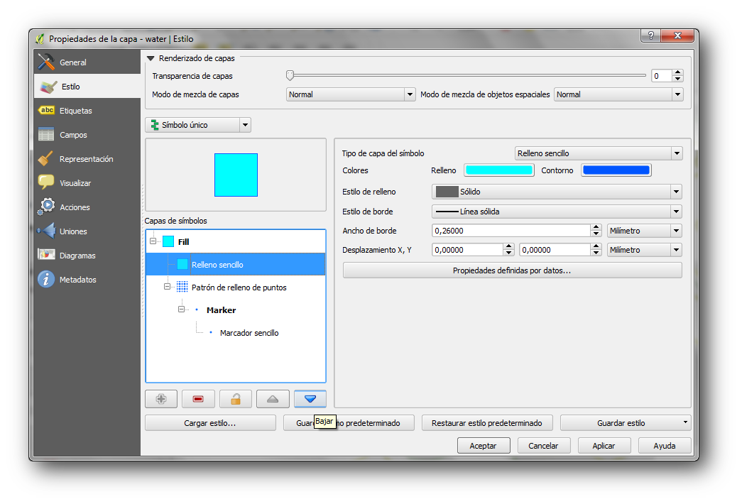Click the Campos table icon
Screen dimensions: 742x504
[46, 134]
